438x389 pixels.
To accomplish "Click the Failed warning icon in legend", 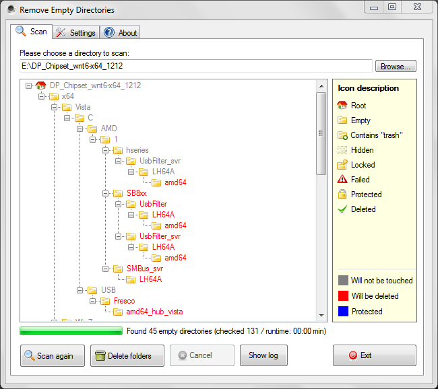I will (x=342, y=180).
